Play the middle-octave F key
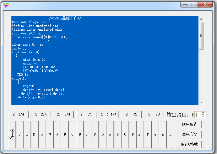Screen dimensions: 217x154 coord(95,134)
